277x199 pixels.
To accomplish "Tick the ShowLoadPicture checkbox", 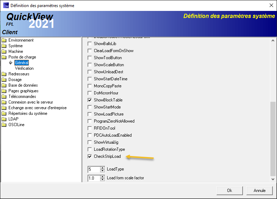I will [x=90, y=114].
